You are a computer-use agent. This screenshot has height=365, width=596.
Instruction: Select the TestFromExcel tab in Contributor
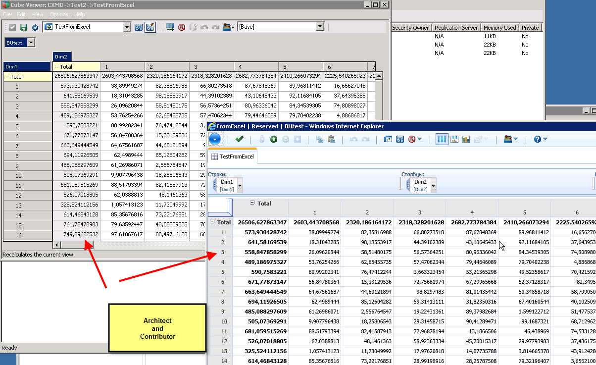[232, 156]
